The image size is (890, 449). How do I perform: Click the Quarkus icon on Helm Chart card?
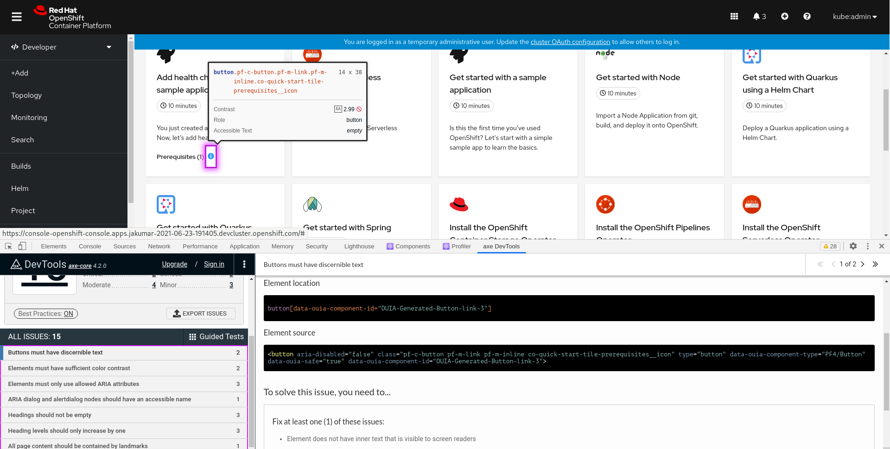pyautogui.click(x=752, y=56)
